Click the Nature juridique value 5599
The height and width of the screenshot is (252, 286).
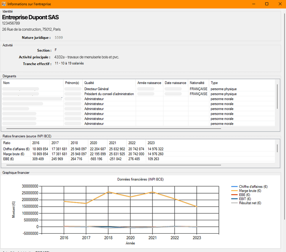click(x=59, y=38)
